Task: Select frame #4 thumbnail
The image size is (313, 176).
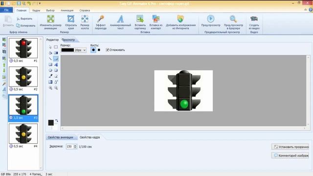Action: click(23, 133)
